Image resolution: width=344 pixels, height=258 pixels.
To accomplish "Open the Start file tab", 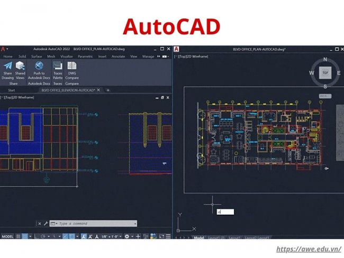I will [12, 90].
